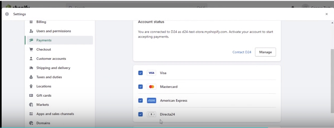The height and width of the screenshot is (128, 334).
Task: Click the settings page vertical scrollbar
Action: (332, 80)
